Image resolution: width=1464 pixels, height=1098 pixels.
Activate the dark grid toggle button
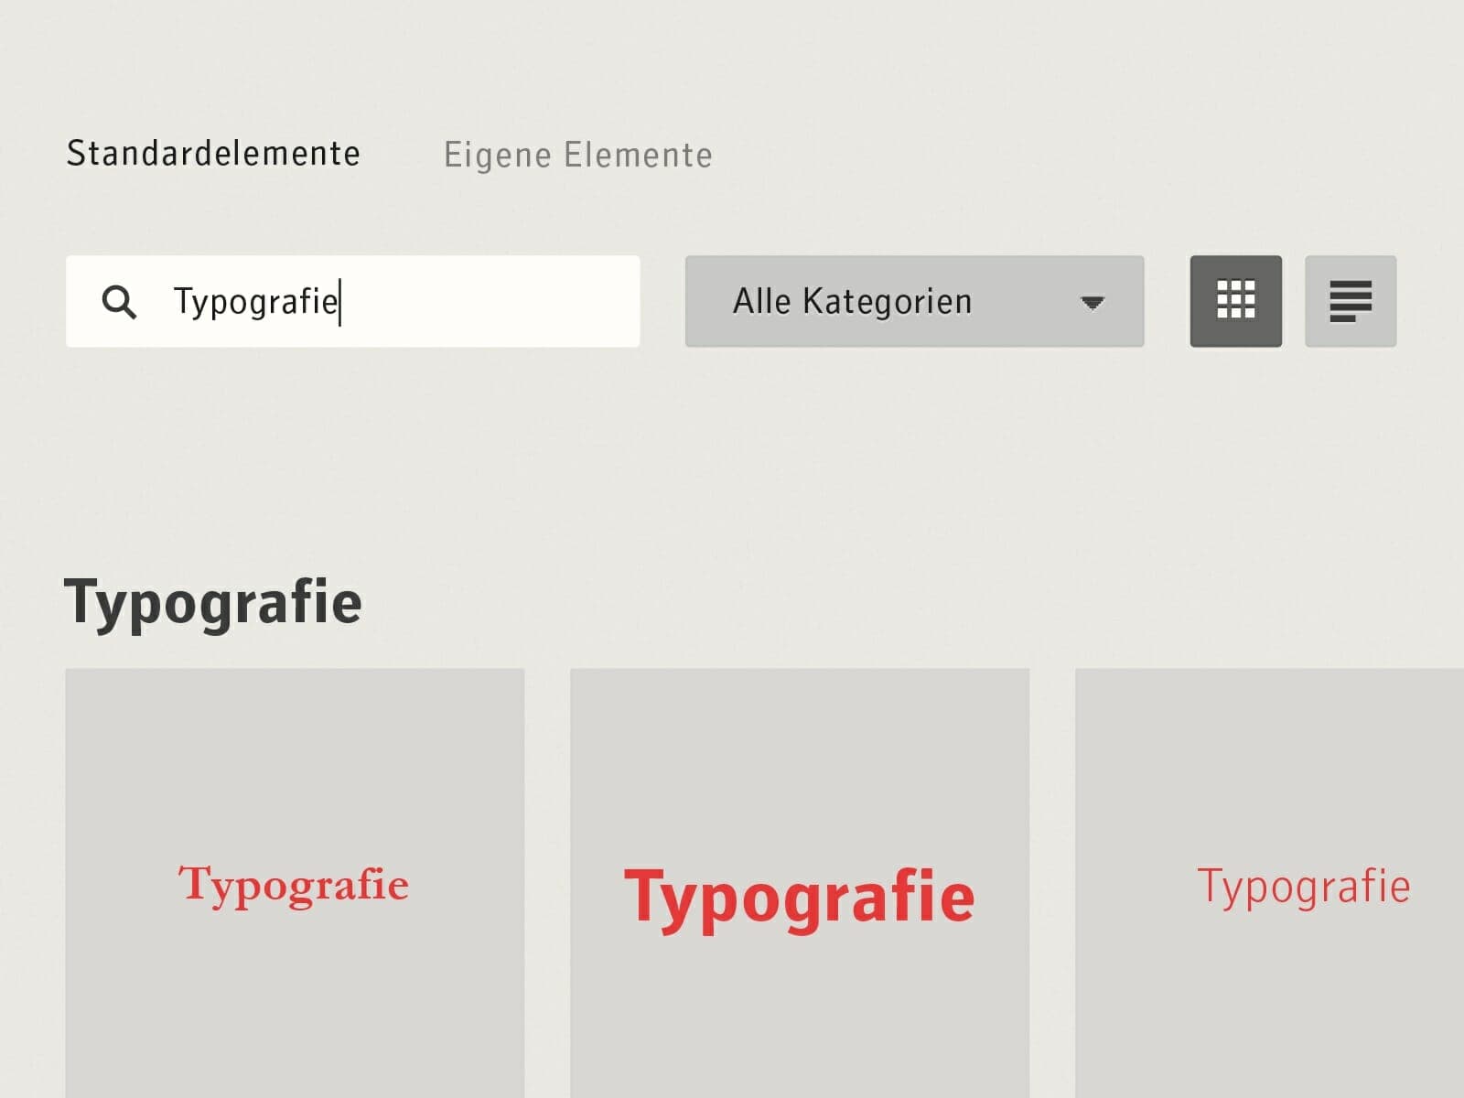[1235, 301]
